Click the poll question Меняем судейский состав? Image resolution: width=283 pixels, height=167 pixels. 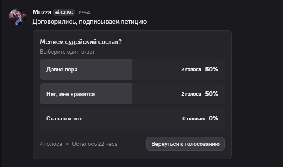tap(81, 42)
